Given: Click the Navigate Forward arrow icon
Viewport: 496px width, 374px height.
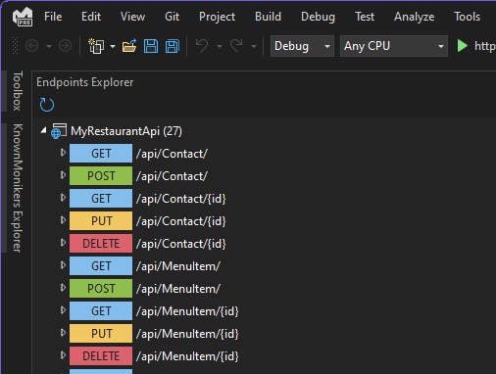Looking at the screenshot, I should (65, 46).
